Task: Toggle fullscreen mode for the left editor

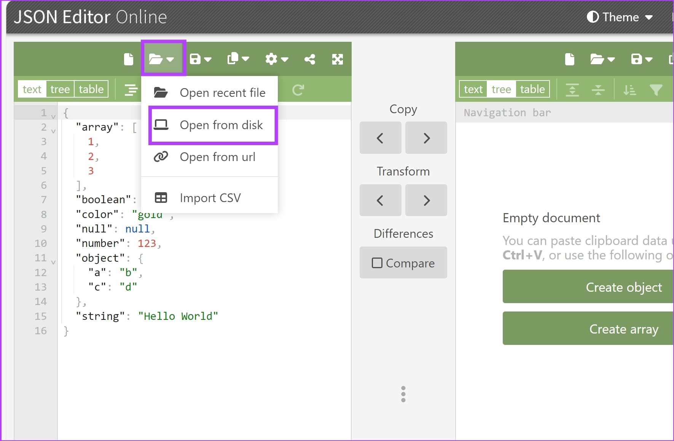Action: (x=337, y=59)
